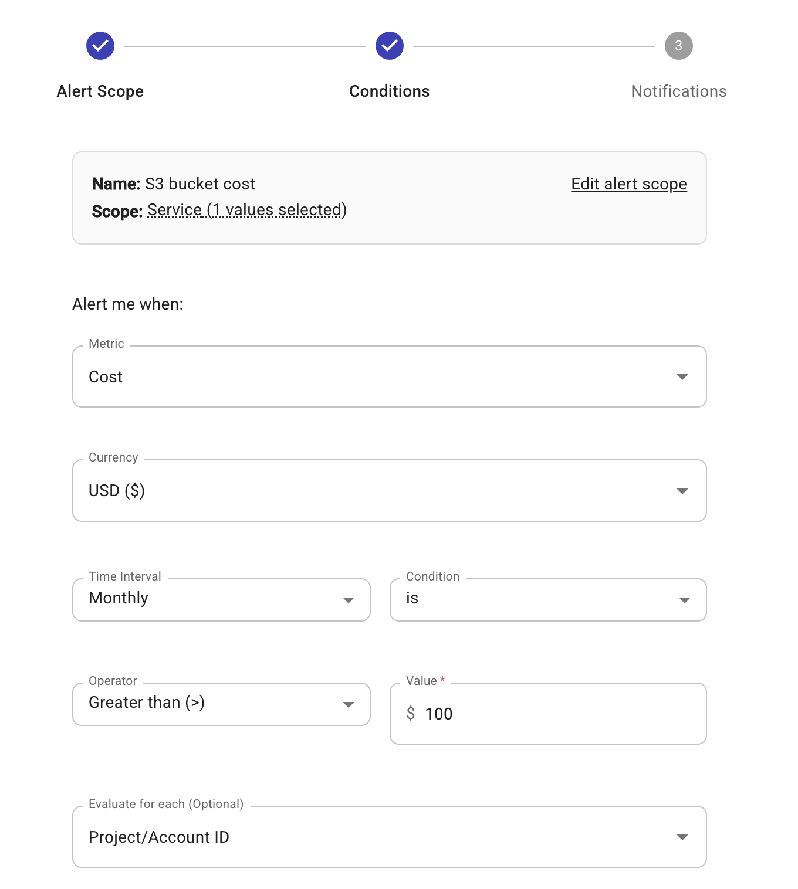Click the Alert me when heading
This screenshot has height=889, width=798.
click(127, 304)
